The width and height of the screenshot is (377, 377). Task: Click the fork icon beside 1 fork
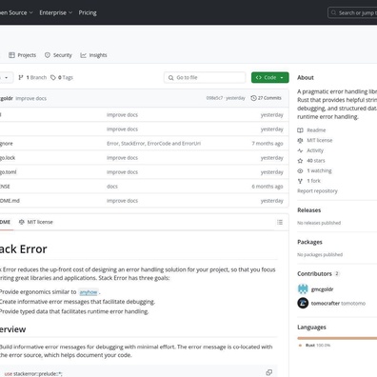tap(300, 181)
